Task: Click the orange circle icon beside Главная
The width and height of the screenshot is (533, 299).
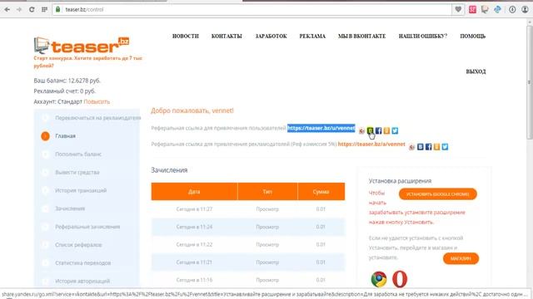Action: 45,136
